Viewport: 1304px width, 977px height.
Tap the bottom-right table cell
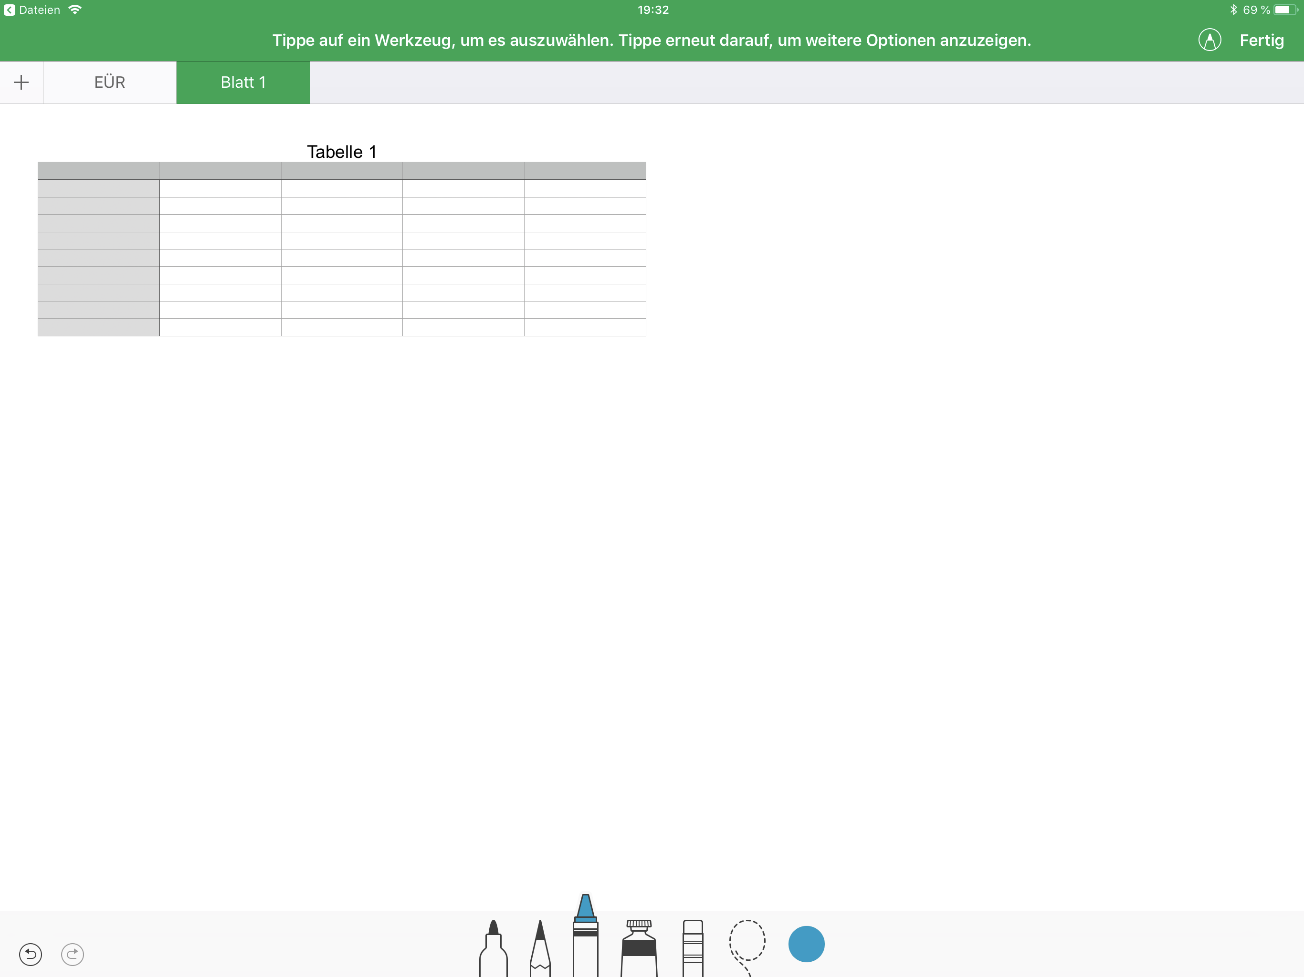click(585, 328)
